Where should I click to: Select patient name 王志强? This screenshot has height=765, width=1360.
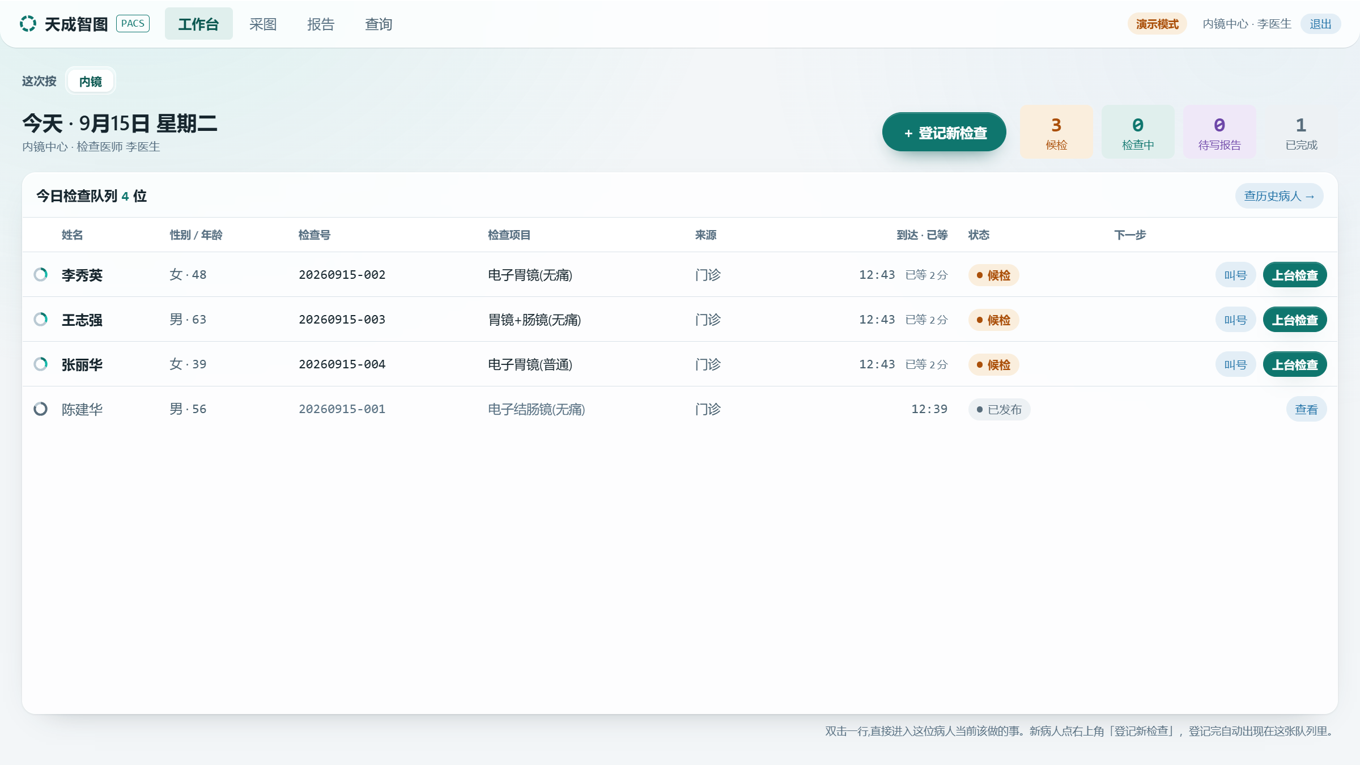pos(82,320)
